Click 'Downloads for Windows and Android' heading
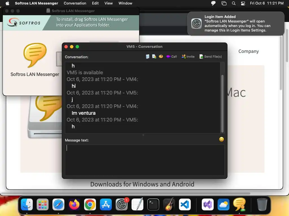289x216 pixels. click(142, 184)
